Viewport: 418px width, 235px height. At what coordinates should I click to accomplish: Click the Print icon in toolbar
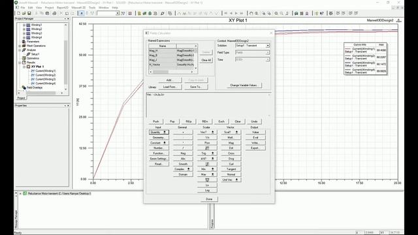[54, 13]
